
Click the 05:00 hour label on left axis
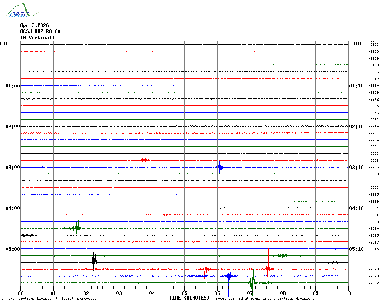(x=13, y=249)
